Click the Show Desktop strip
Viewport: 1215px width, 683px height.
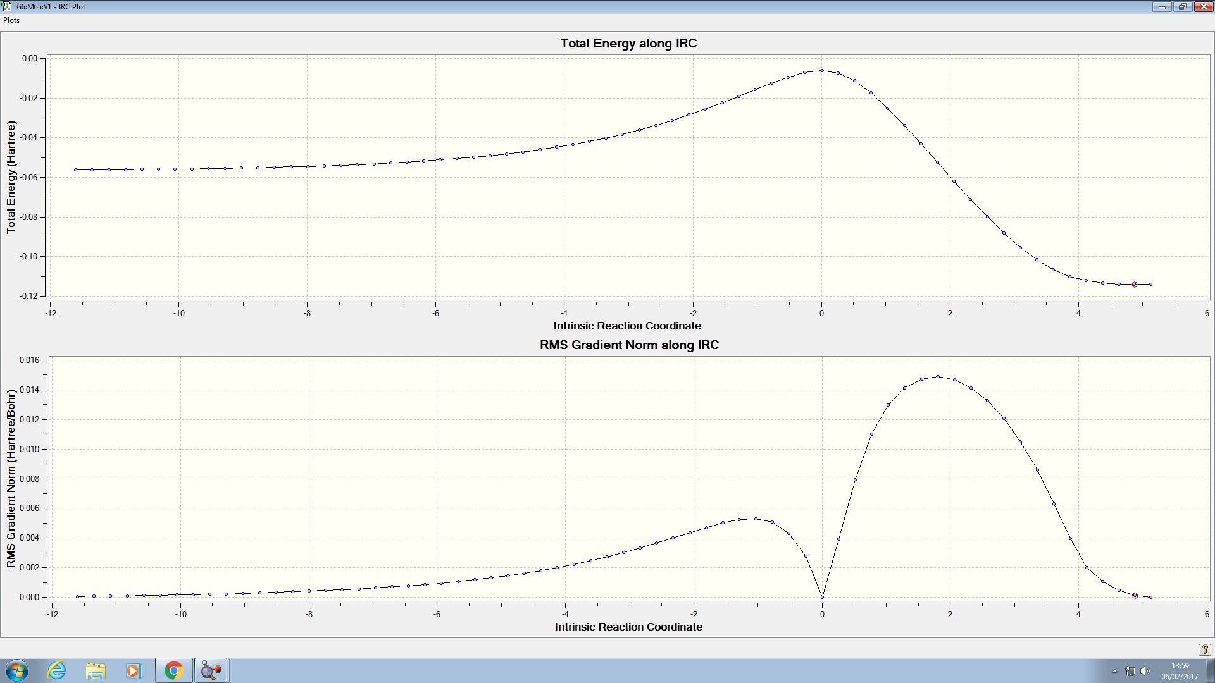coord(1211,671)
